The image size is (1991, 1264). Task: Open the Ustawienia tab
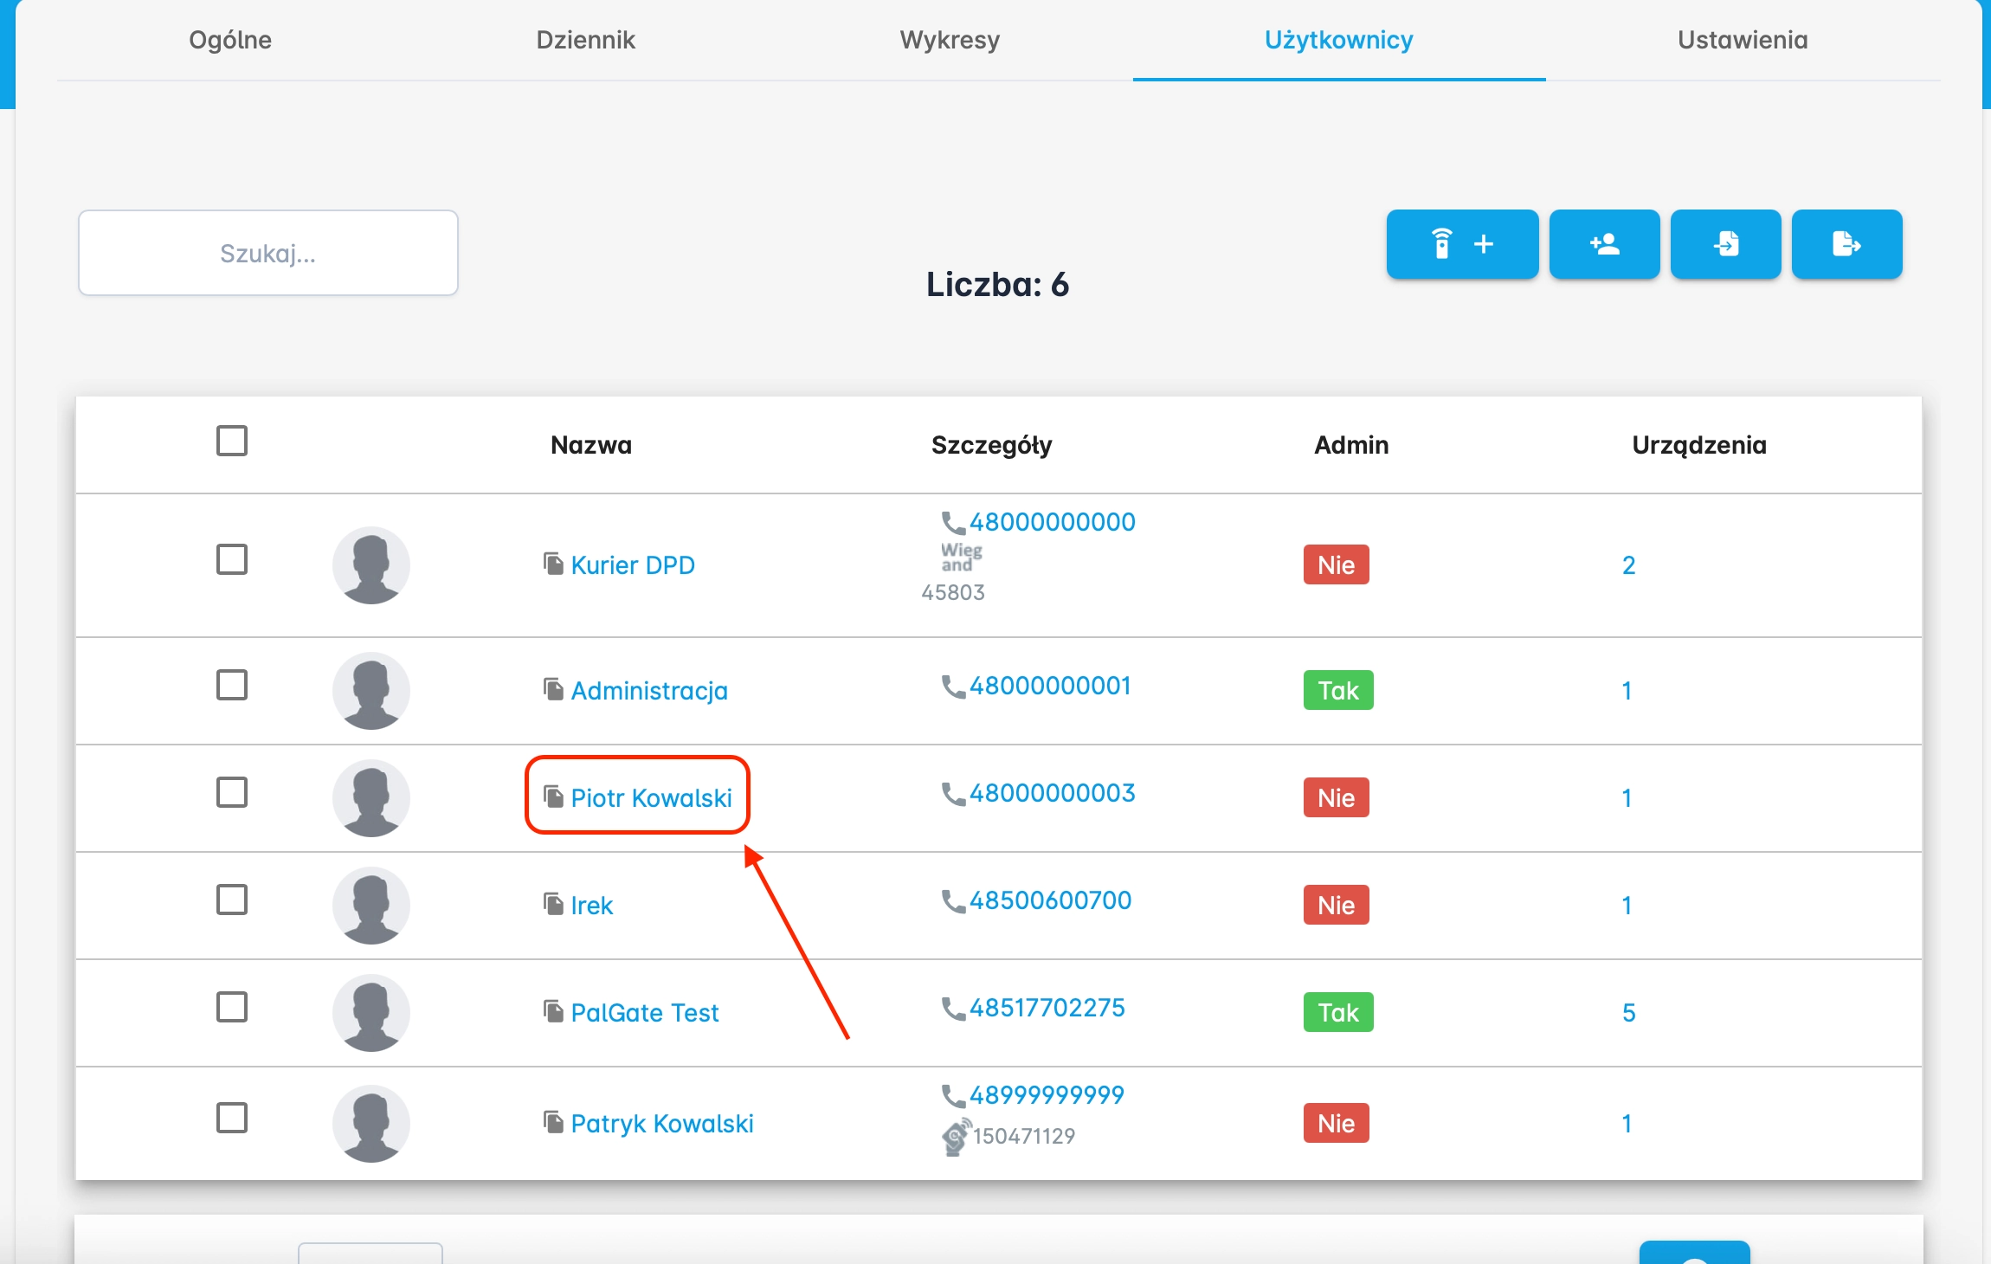[1742, 40]
